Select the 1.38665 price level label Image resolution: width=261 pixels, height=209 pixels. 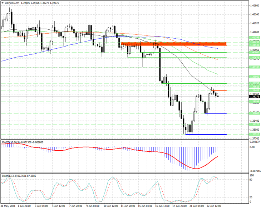pyautogui.click(x=255, y=108)
